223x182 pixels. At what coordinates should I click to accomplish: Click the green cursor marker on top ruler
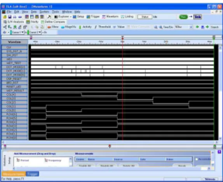pyautogui.click(x=214, y=38)
